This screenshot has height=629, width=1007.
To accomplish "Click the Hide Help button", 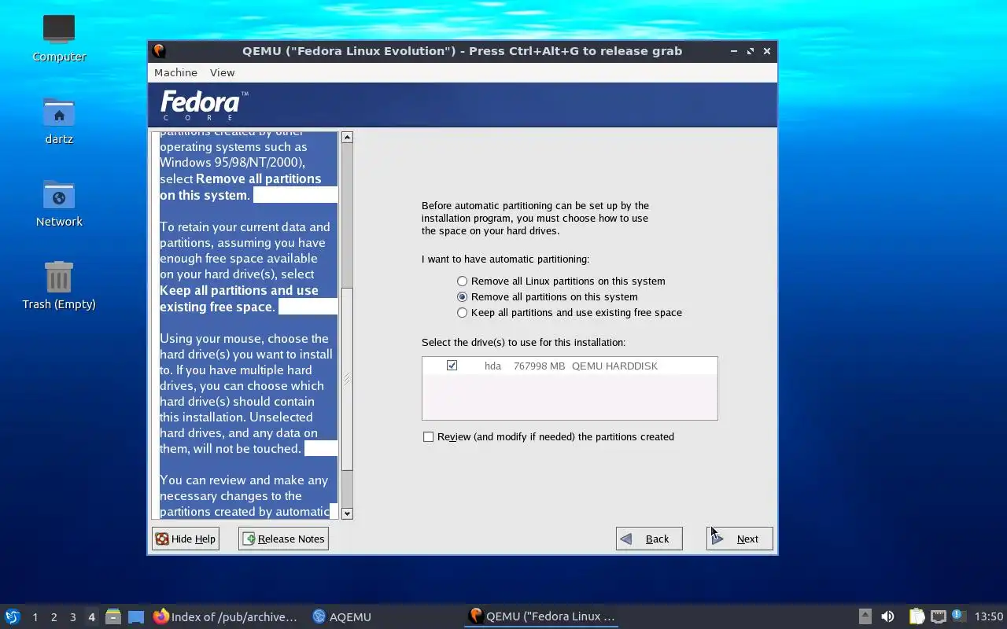I will coord(186,539).
